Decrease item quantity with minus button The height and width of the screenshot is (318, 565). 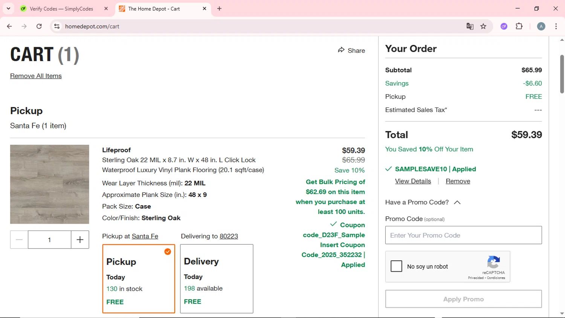point(19,240)
